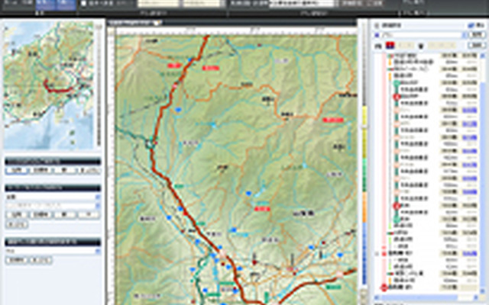
Task: Click the colored elevation scale bar right of the map
Action: pyautogui.click(x=364, y=194)
